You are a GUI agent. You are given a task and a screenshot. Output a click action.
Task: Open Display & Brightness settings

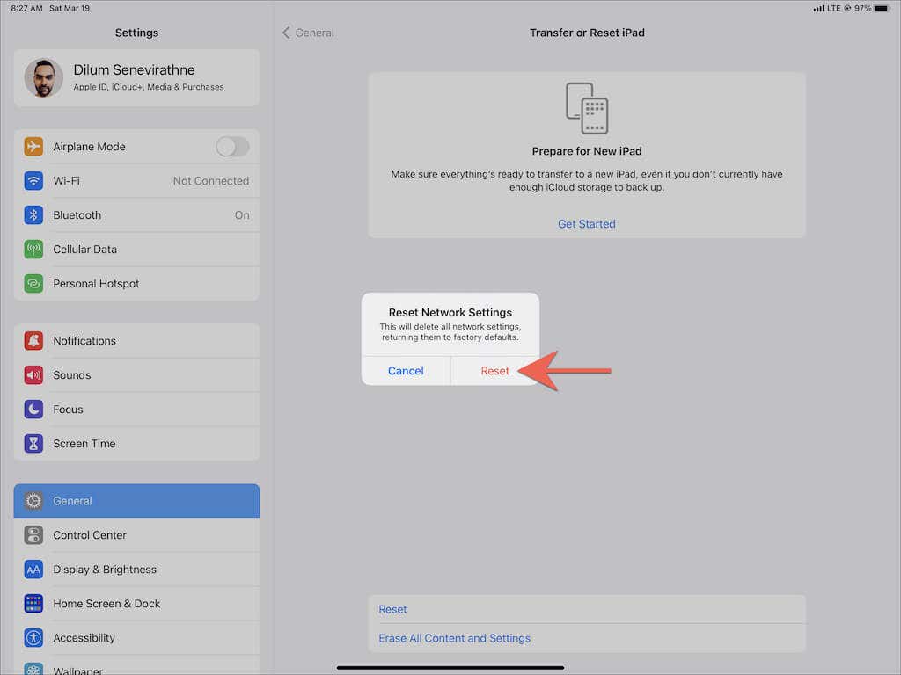pyautogui.click(x=136, y=570)
